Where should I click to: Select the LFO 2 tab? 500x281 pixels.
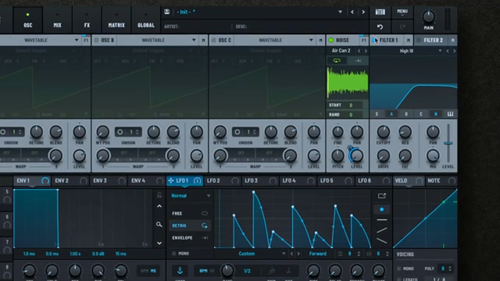[222, 180]
